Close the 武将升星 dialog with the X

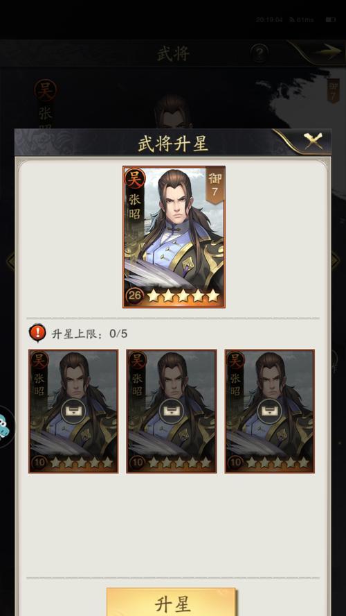(x=313, y=141)
